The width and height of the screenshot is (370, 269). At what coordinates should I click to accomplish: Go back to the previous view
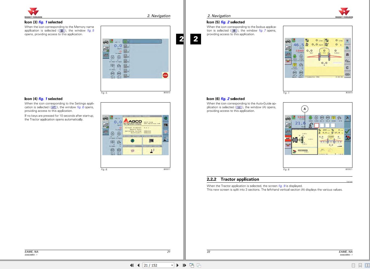[x=192, y=265]
